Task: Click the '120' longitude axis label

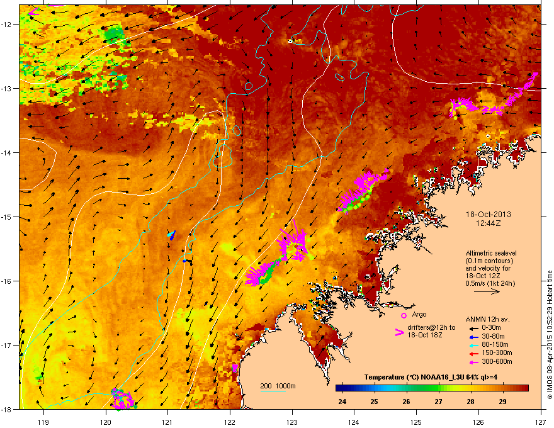Action: coord(106,422)
